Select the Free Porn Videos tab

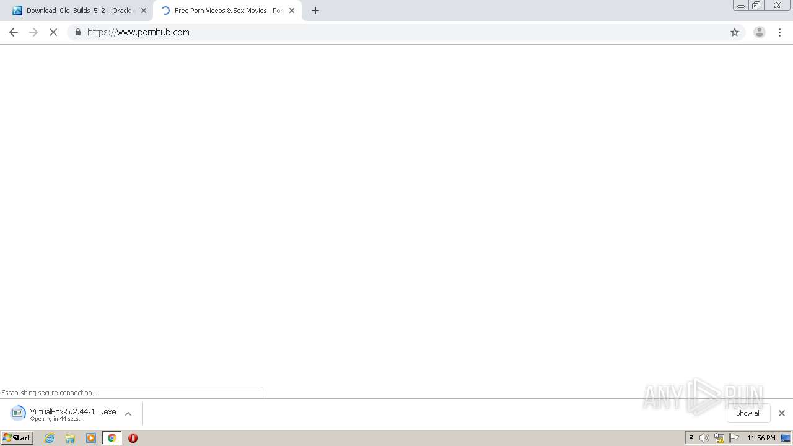(x=227, y=11)
